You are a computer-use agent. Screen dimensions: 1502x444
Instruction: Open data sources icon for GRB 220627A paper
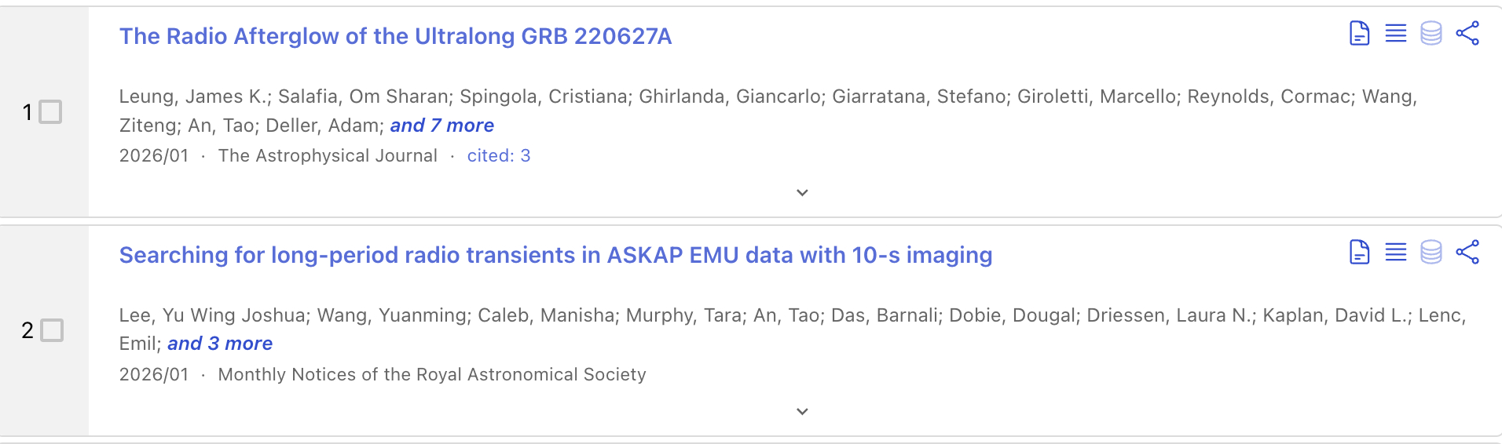point(1431,34)
